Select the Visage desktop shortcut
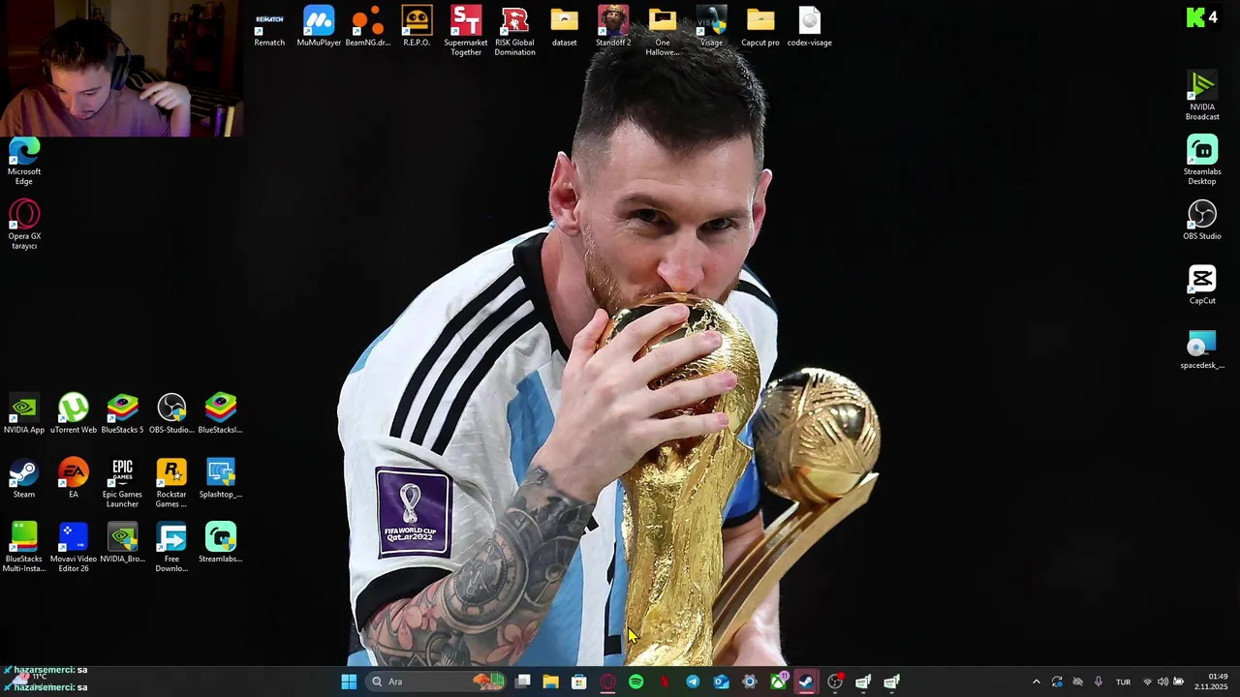 pyautogui.click(x=712, y=27)
